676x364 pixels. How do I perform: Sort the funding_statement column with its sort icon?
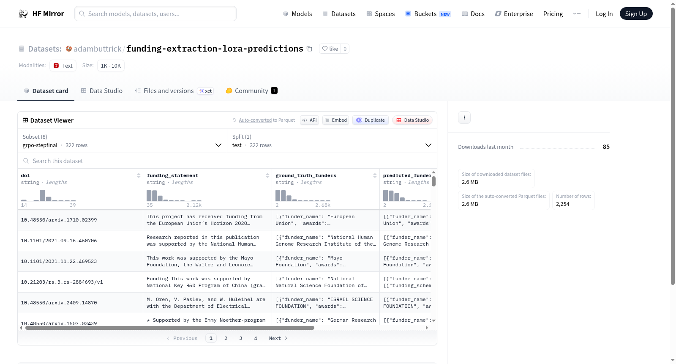point(267,175)
